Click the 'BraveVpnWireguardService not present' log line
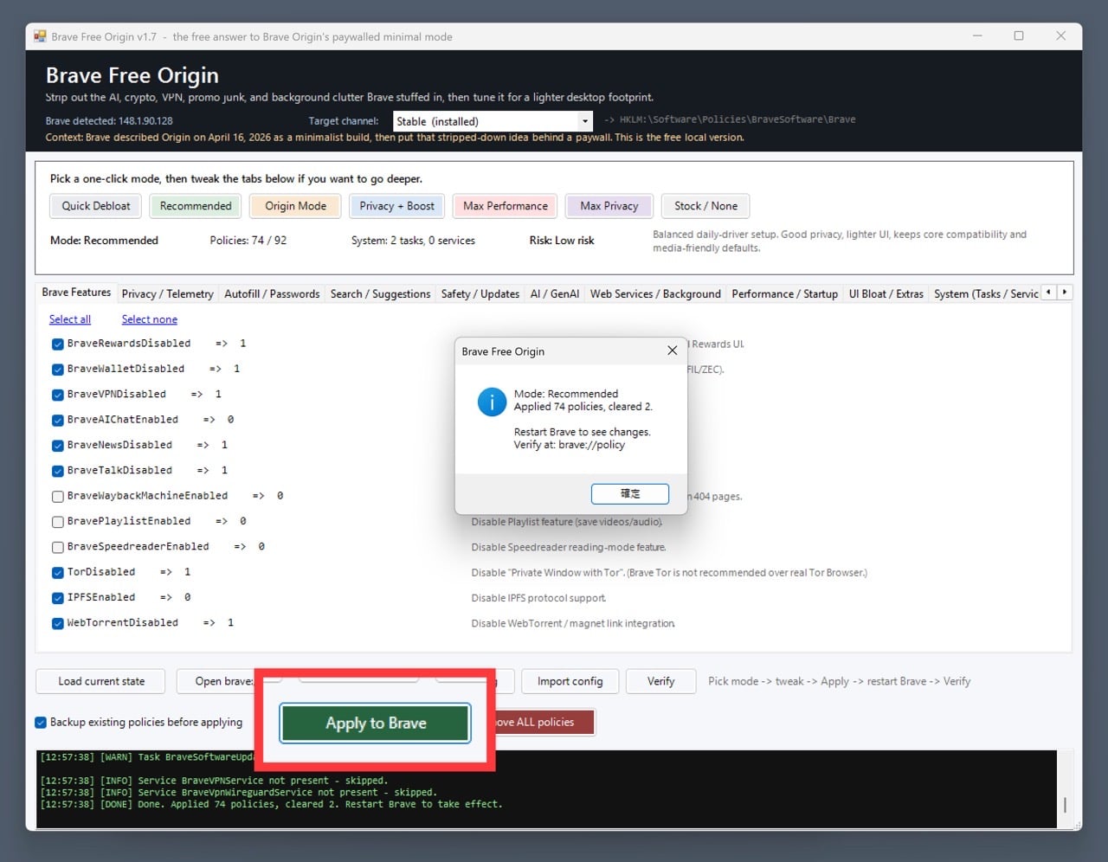The height and width of the screenshot is (862, 1108). 239,792
